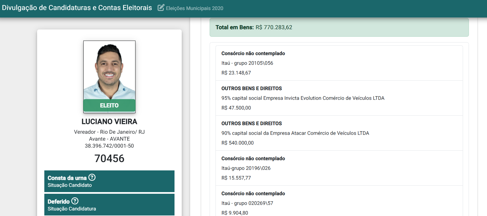Click value R$ 47.500,00
This screenshot has width=487, height=216.
point(236,108)
